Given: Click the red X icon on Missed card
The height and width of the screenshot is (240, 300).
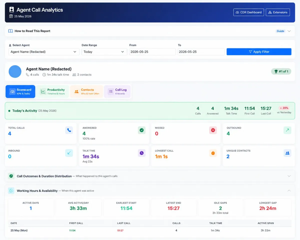Looking at the screenshot, I should [x=213, y=130].
